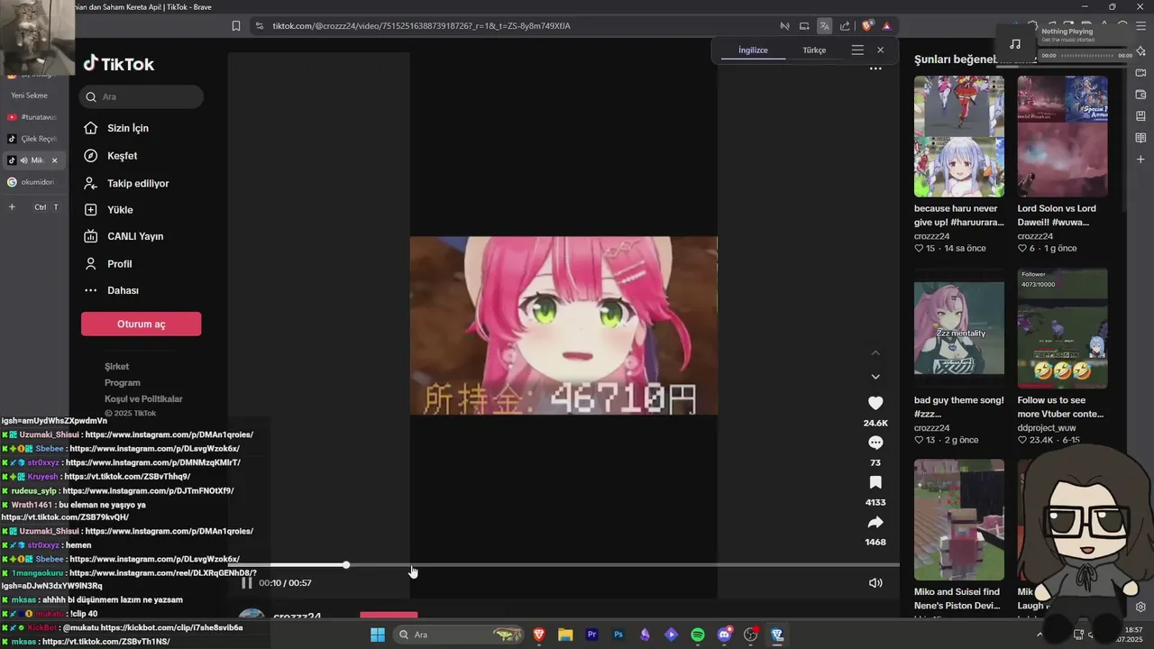Open because haru never give up video
Viewport: 1154px width, 649px height.
pos(959,136)
